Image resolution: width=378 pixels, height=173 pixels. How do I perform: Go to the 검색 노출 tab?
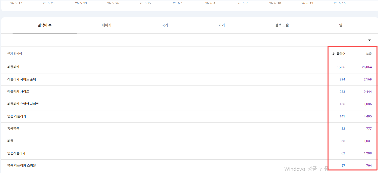282,25
